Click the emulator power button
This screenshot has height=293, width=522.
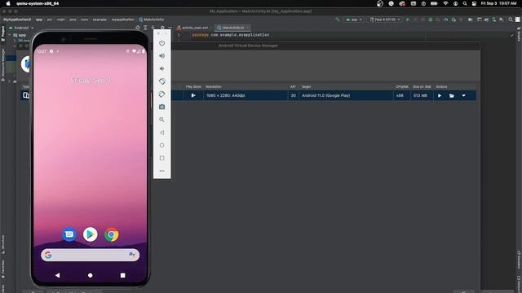(x=161, y=43)
